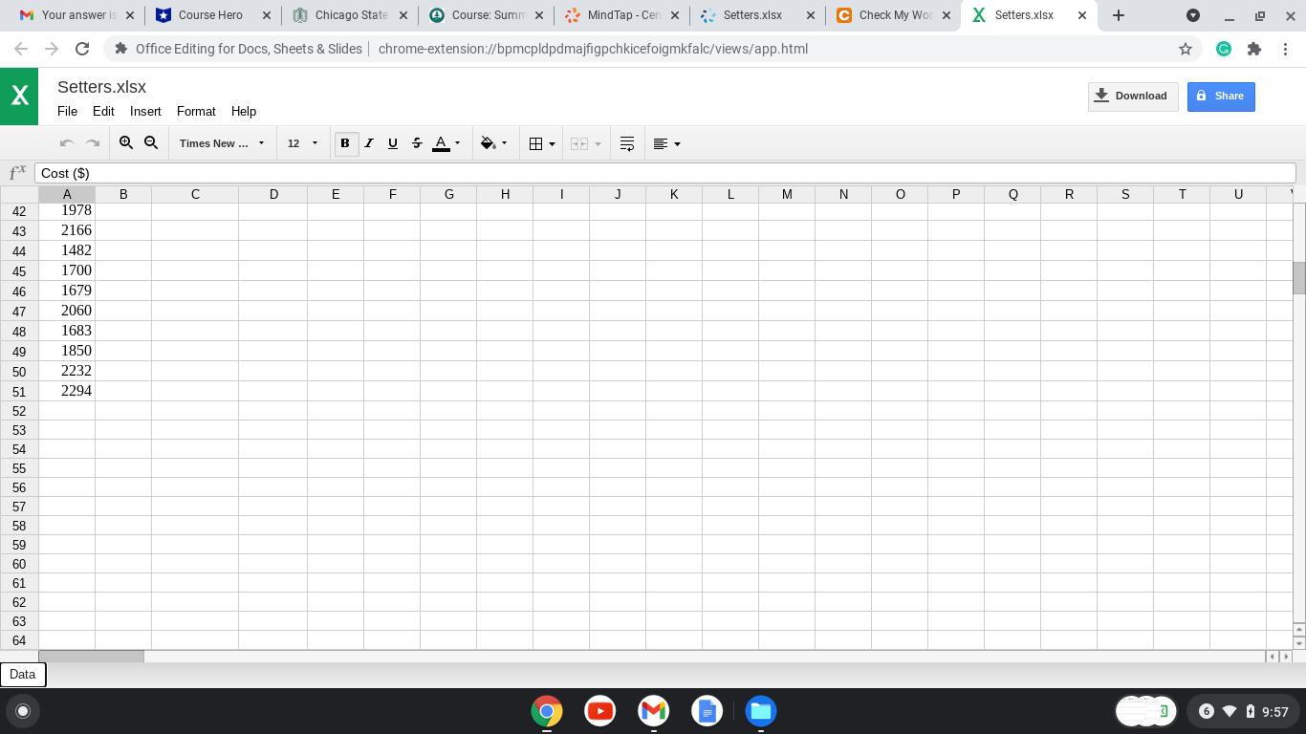
Task: Open the Extensions puzzle menu
Action: (x=1254, y=49)
